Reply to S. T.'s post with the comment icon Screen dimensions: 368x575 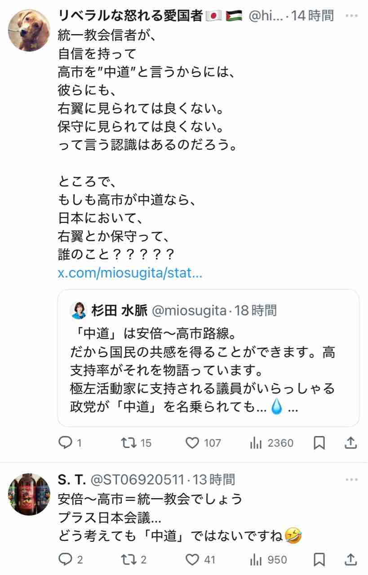click(x=66, y=560)
